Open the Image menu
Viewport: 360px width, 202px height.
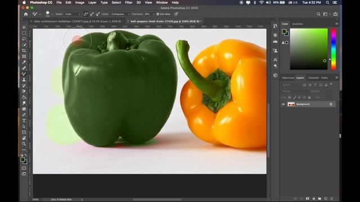[x=80, y=2]
